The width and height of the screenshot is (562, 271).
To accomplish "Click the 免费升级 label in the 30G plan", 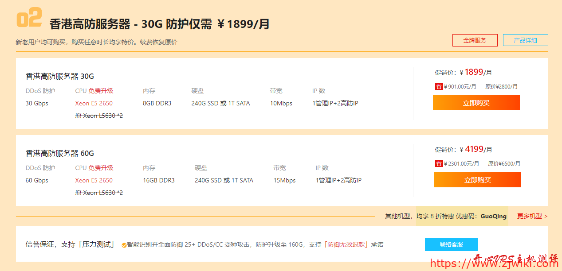I will (101, 91).
